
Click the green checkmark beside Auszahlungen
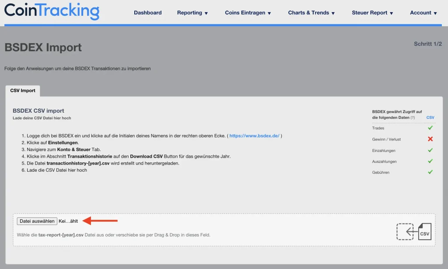(430, 161)
